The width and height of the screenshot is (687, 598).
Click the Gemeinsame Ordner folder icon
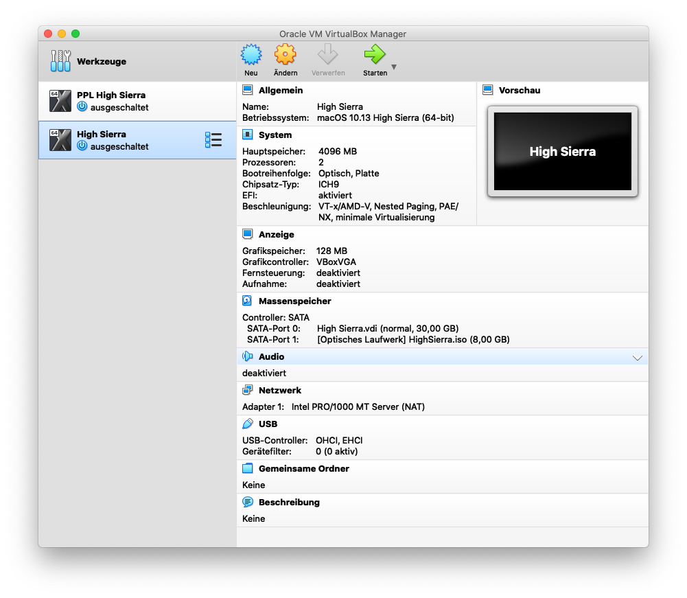tap(248, 468)
